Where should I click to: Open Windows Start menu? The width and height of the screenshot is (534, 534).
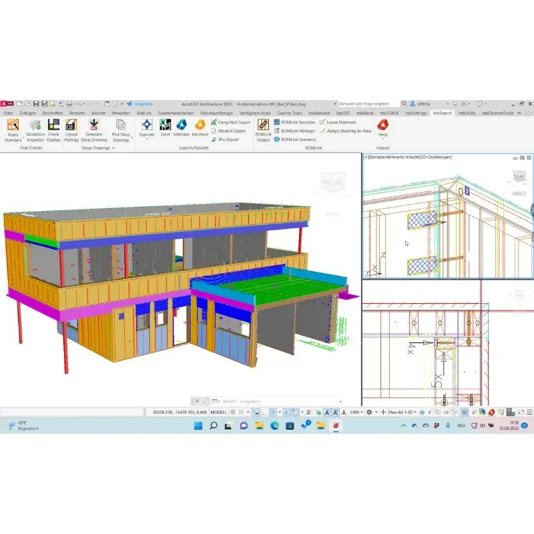tap(198, 425)
